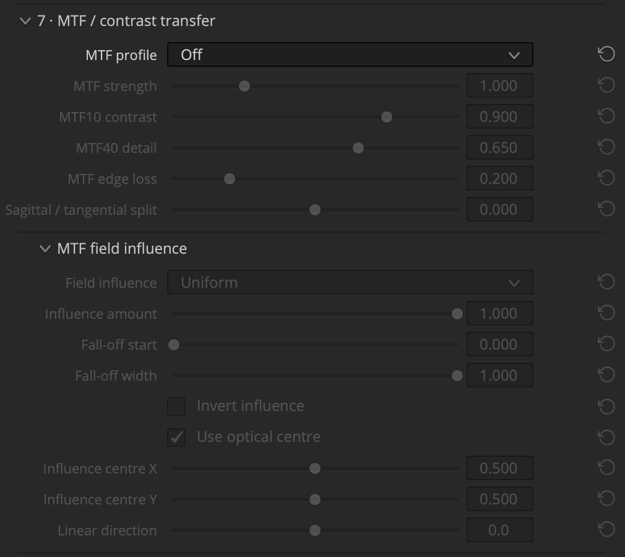The image size is (625, 557).
Task: Click the Influence amount slider handle
Action: coord(457,314)
